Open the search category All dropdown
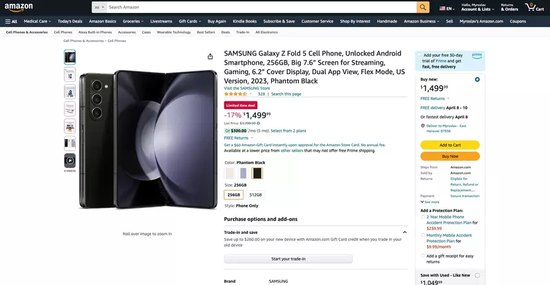550x285 pixels. (x=98, y=7)
